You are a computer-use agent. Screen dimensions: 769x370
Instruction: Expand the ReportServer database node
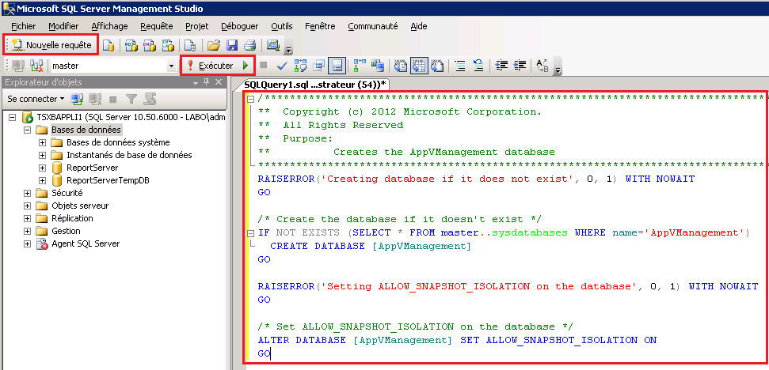click(43, 168)
